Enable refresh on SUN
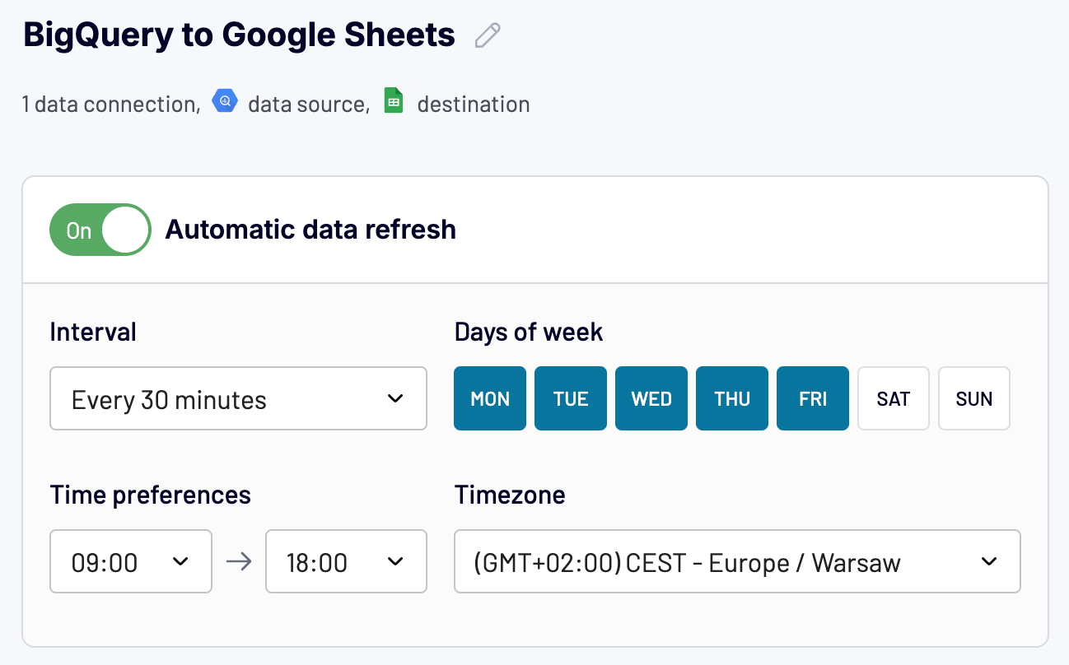The height and width of the screenshot is (665, 1069). click(x=973, y=398)
